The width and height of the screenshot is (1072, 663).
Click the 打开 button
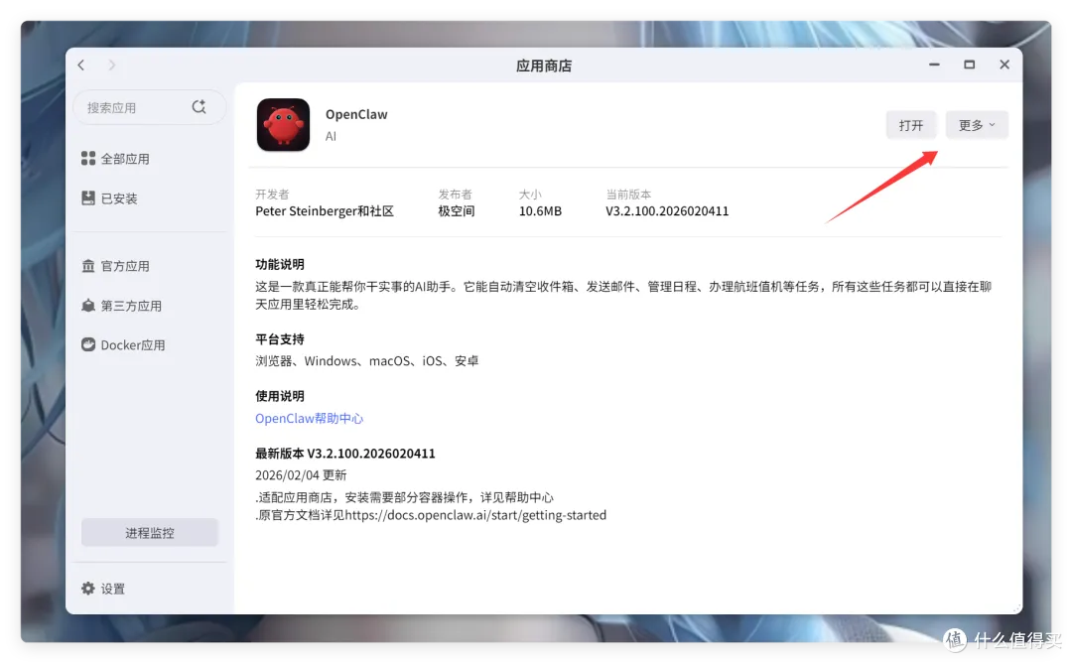click(910, 125)
